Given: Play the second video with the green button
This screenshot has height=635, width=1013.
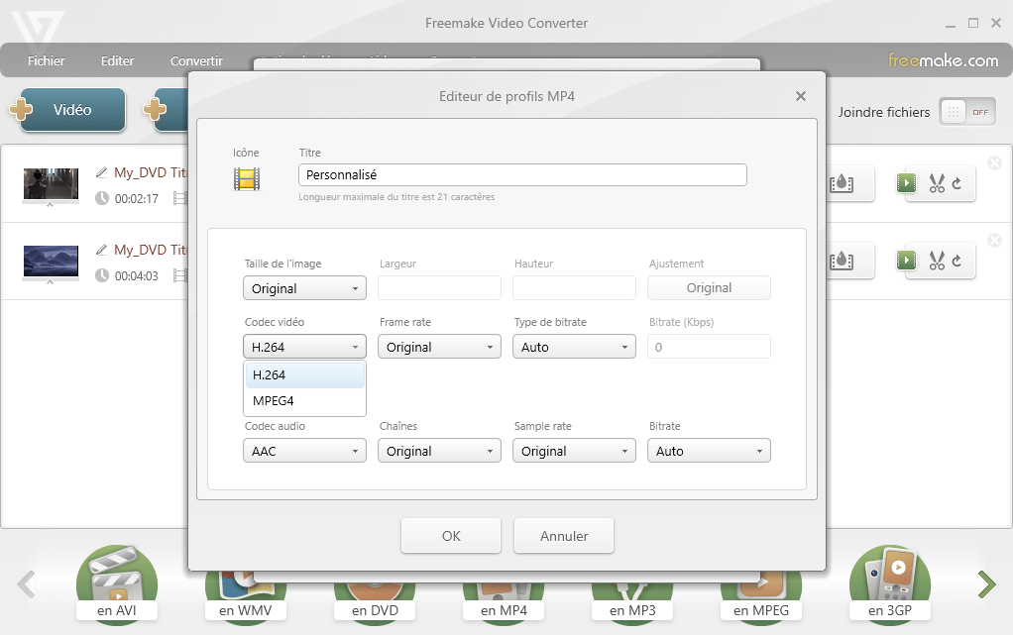Looking at the screenshot, I should (x=906, y=261).
